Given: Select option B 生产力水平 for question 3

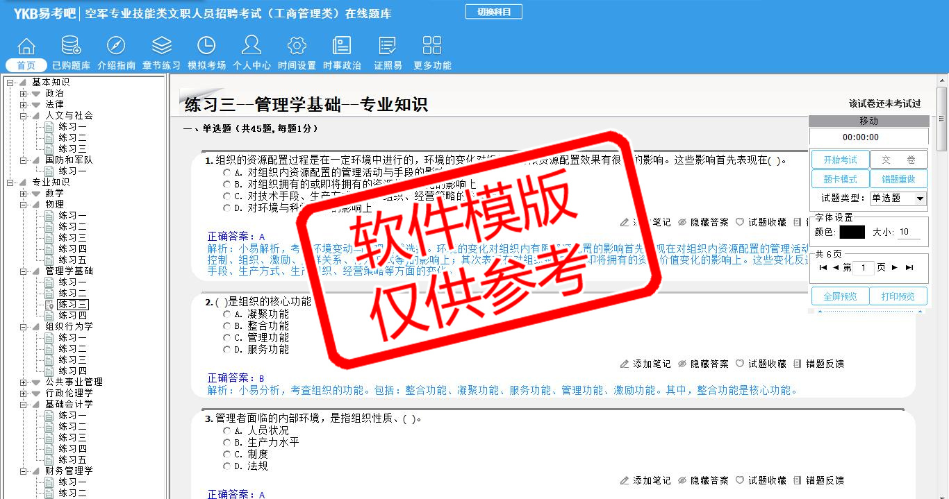Looking at the screenshot, I should click(x=226, y=443).
